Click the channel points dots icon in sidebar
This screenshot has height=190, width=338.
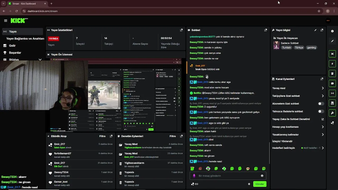pyautogui.click(x=332, y=123)
